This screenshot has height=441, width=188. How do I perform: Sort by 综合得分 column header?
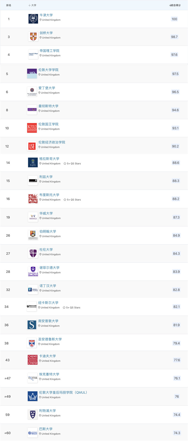(175, 5)
